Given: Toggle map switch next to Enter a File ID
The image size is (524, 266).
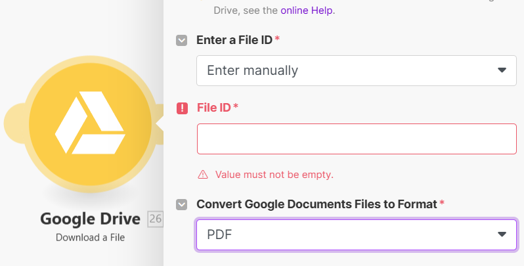Looking at the screenshot, I should click(x=181, y=41).
